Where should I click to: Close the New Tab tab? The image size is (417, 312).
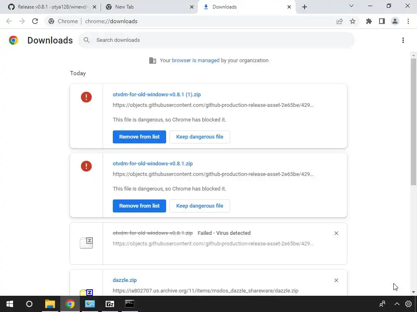pyautogui.click(x=192, y=7)
